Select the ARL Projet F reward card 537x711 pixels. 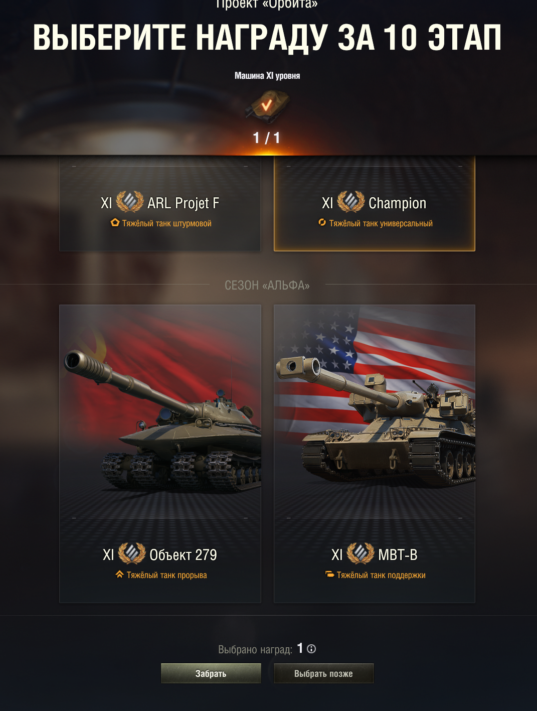click(x=160, y=204)
